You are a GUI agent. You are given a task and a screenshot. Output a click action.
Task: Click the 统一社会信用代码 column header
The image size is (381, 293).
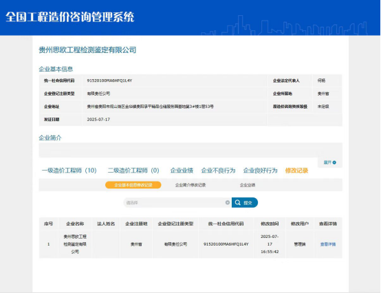coord(226,224)
